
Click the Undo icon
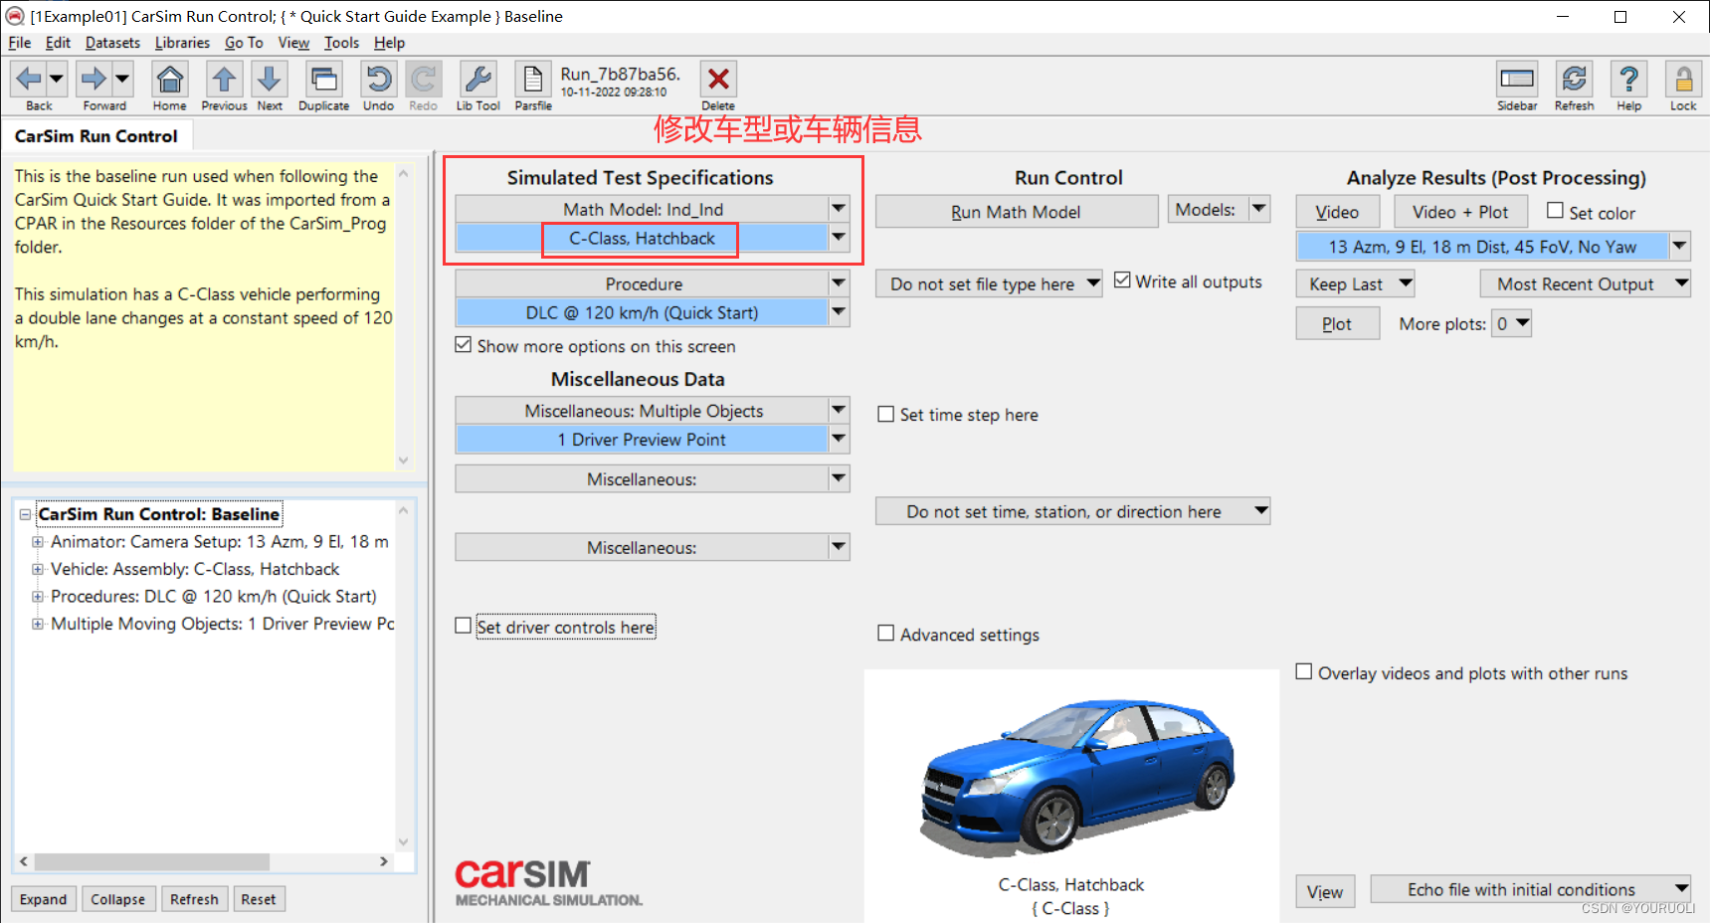(x=378, y=80)
